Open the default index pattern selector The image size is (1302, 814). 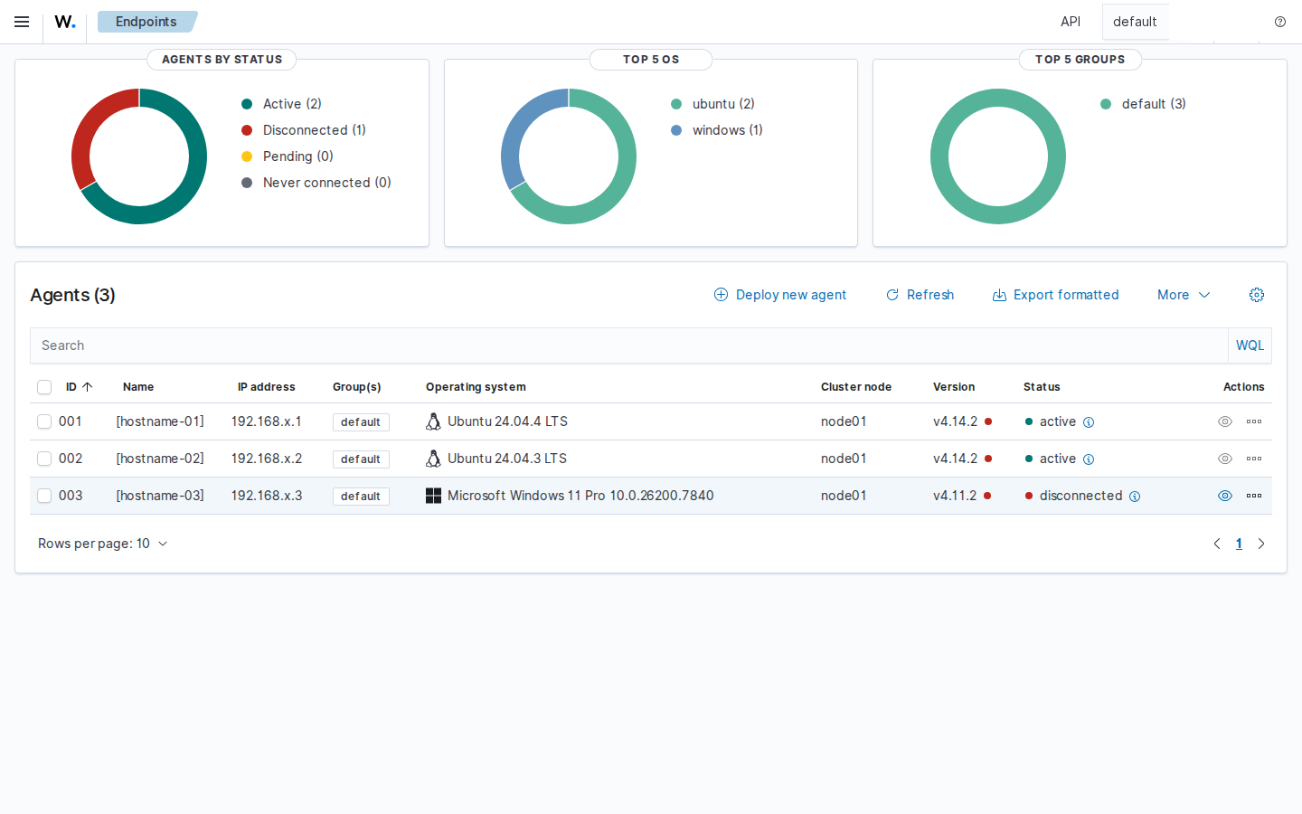(x=1136, y=22)
